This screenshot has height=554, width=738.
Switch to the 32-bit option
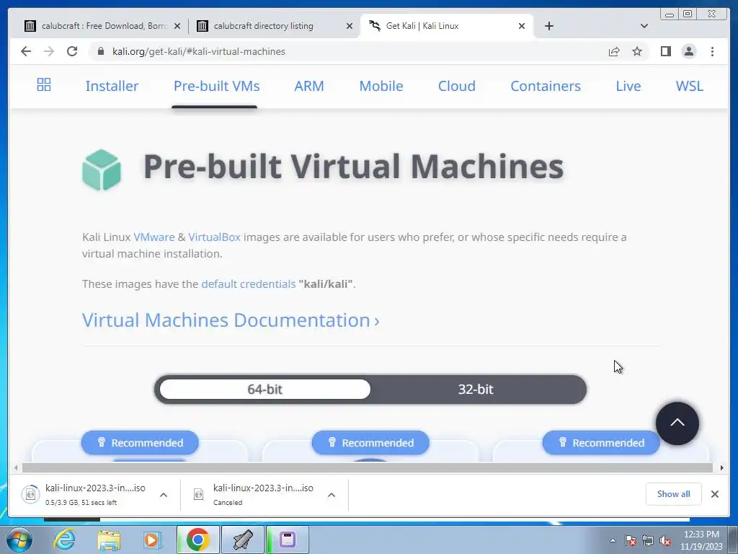pos(476,390)
